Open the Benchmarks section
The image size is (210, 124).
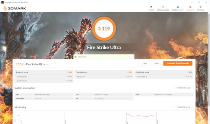[163, 8]
